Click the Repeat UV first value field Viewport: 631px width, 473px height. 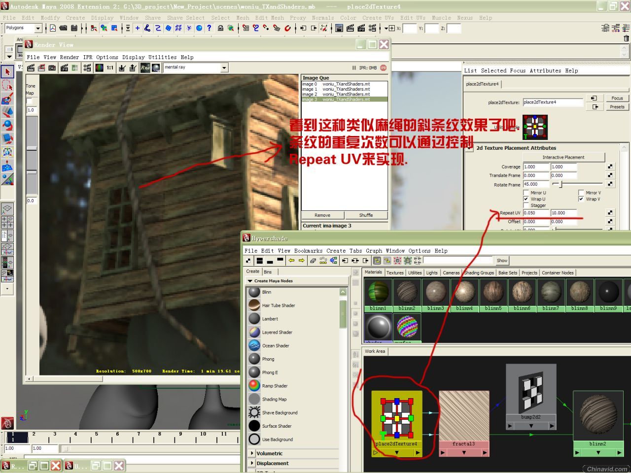coord(536,213)
